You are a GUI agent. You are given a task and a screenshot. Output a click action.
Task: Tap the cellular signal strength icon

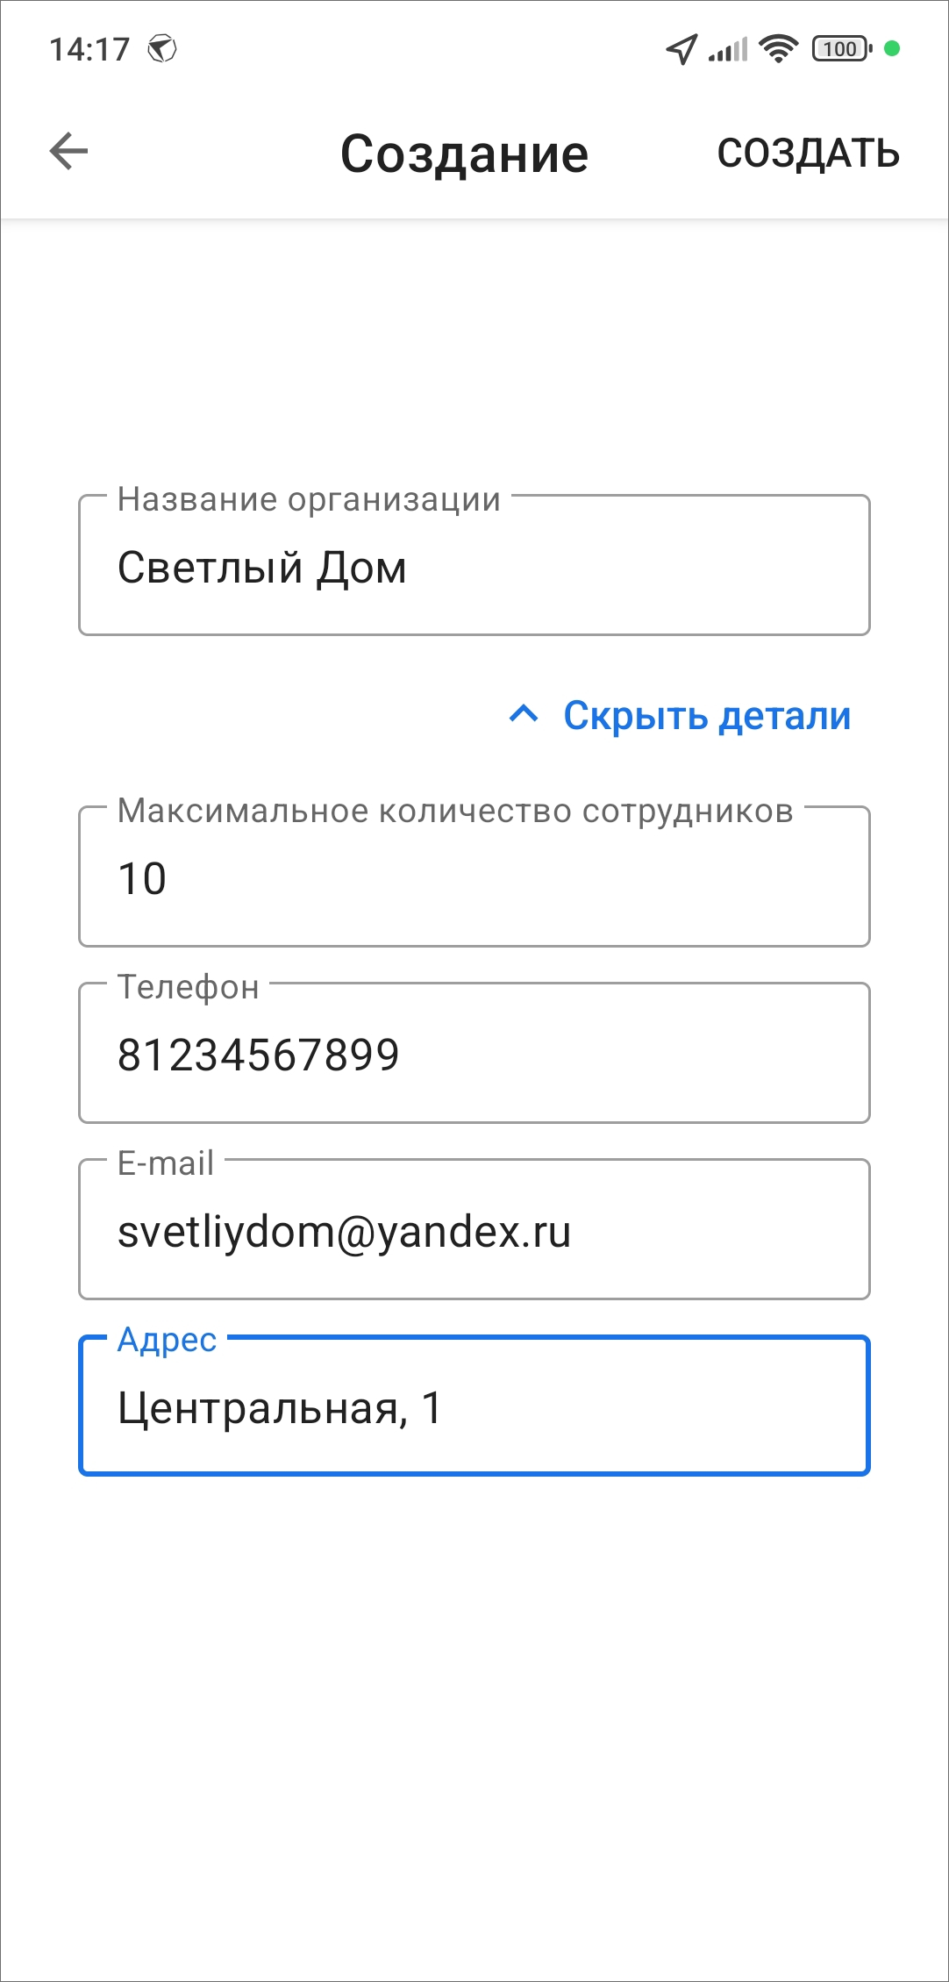(x=729, y=49)
